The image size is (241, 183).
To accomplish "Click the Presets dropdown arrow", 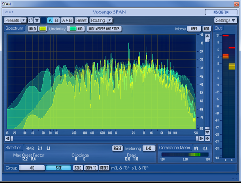I will click(23, 20).
